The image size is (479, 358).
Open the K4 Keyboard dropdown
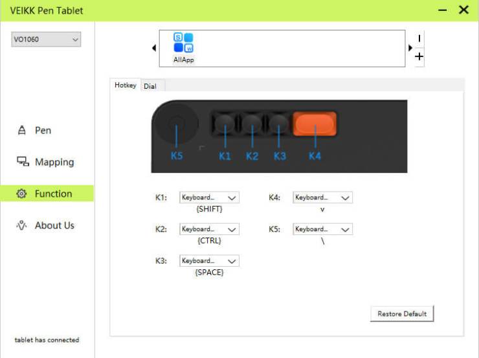[x=322, y=197]
